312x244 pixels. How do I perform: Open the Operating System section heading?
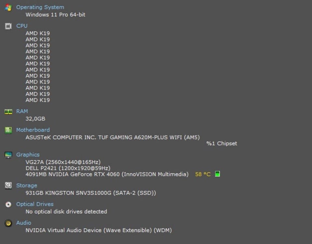40,7
